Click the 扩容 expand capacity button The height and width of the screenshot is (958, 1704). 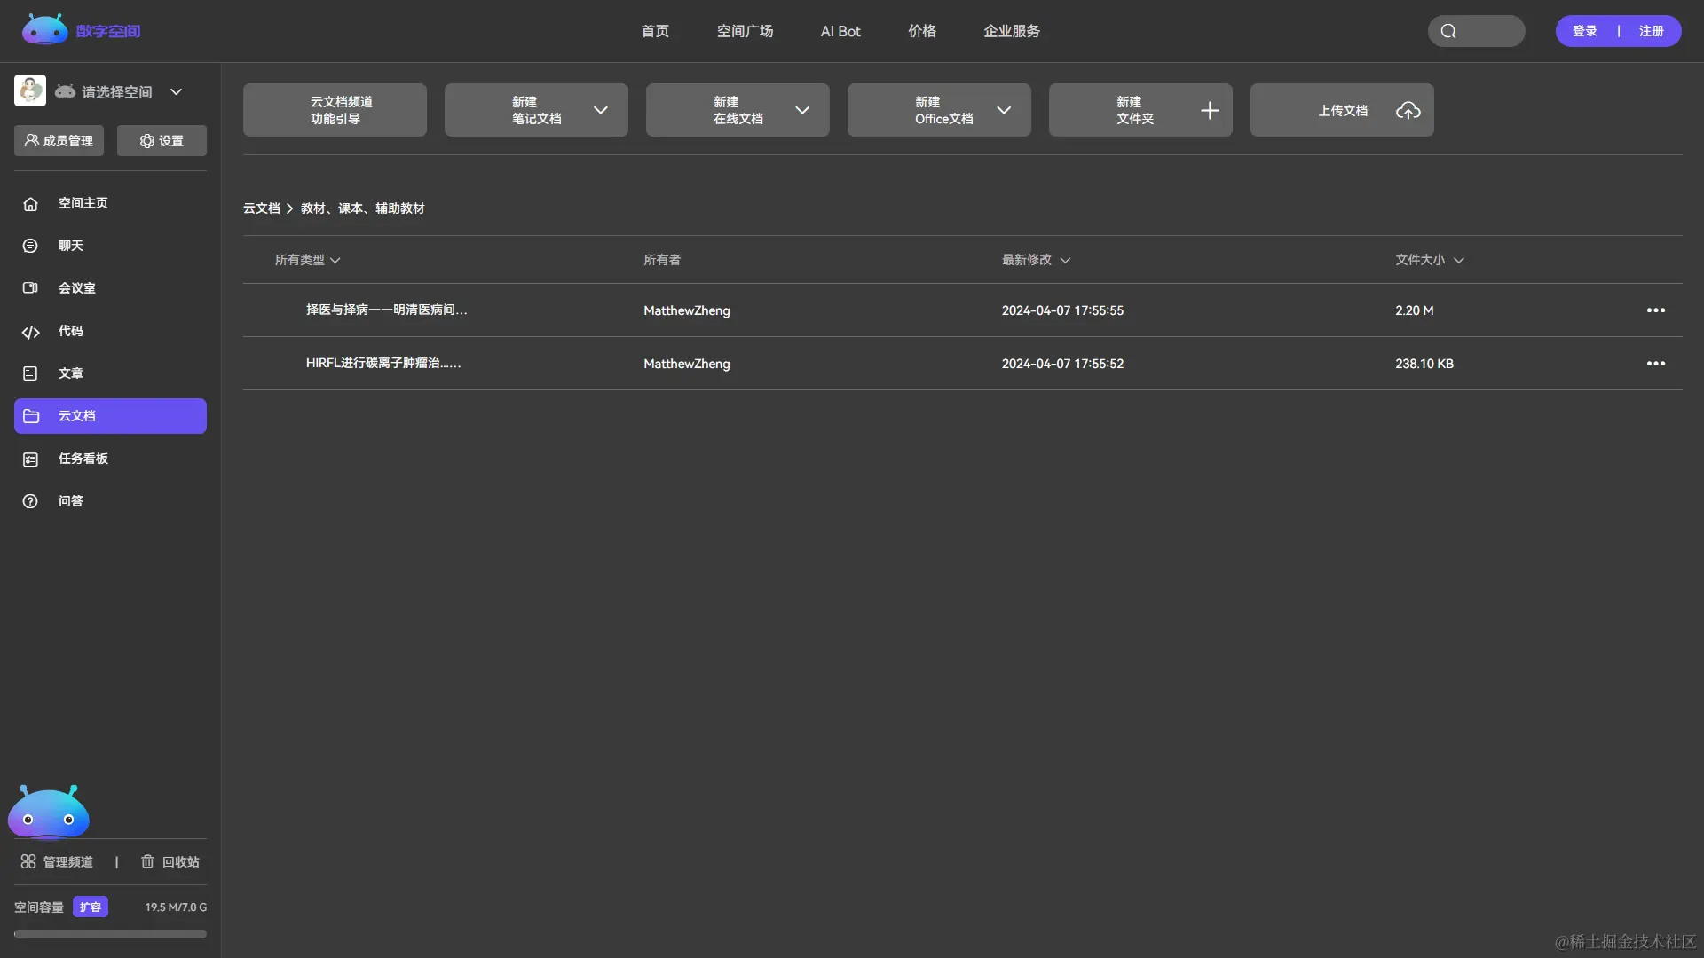point(90,907)
